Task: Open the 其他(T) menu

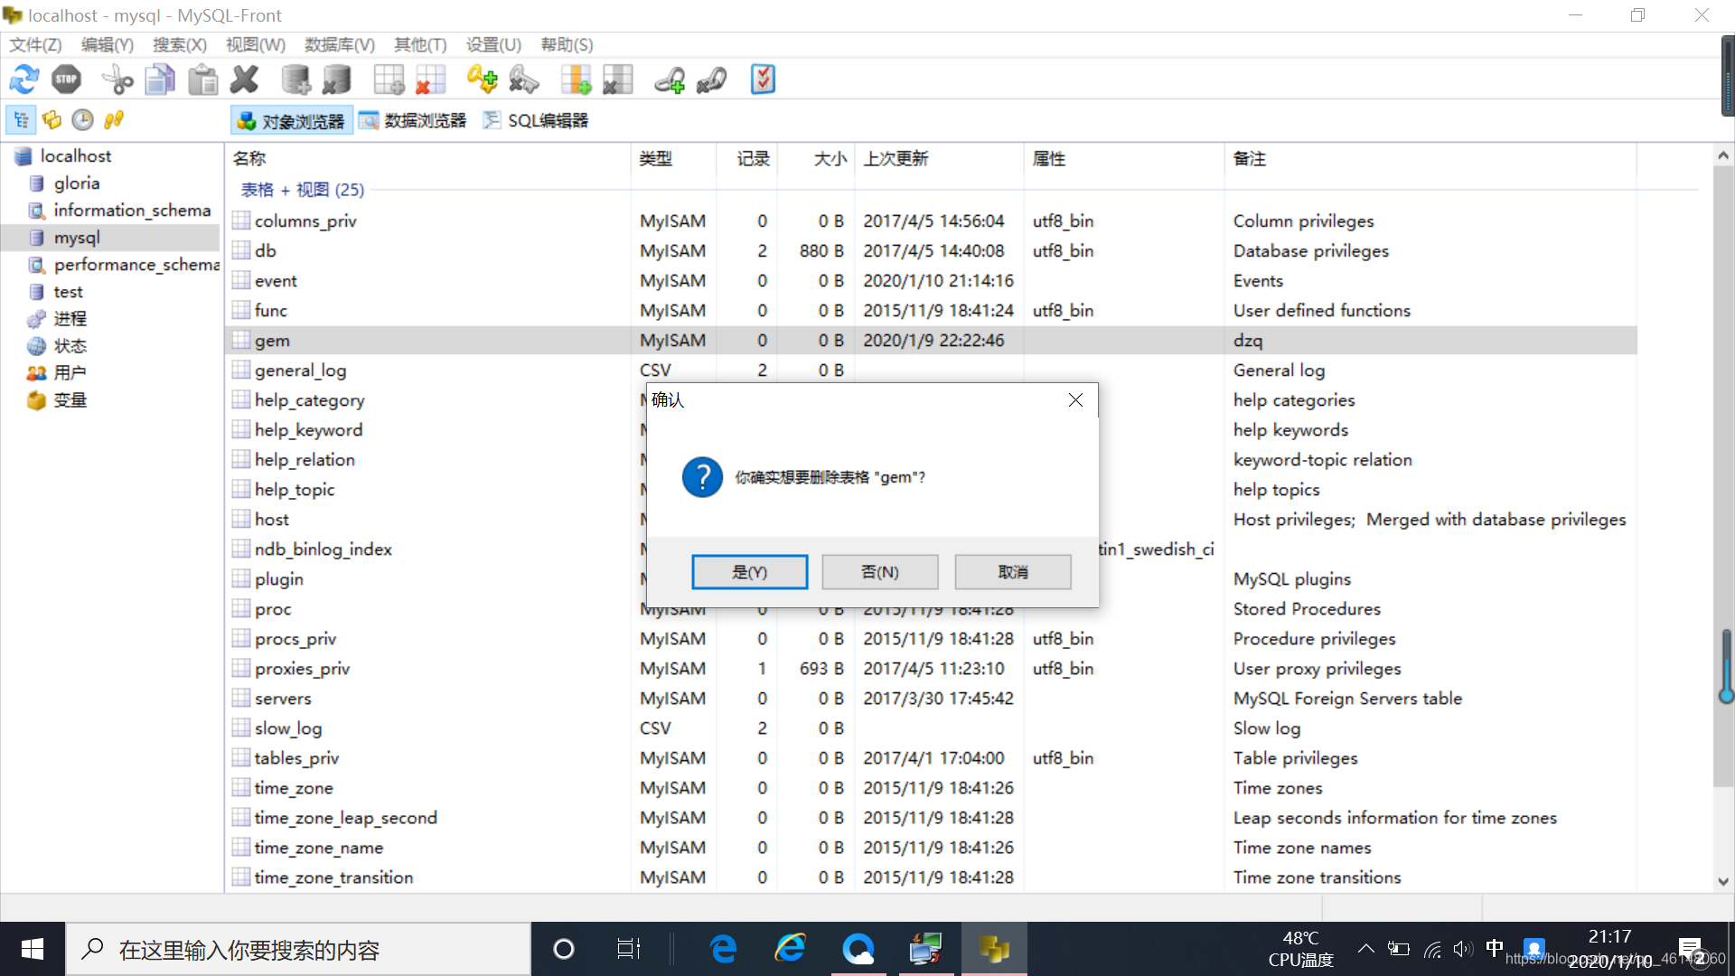Action: point(420,44)
